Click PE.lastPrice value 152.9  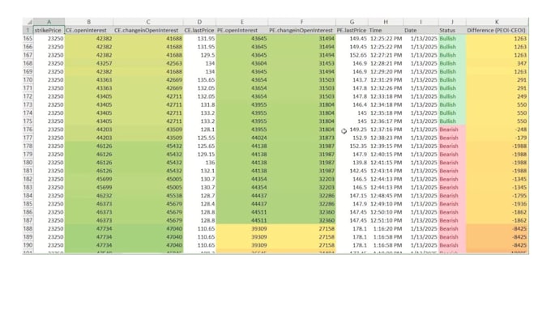pyautogui.click(x=352, y=138)
